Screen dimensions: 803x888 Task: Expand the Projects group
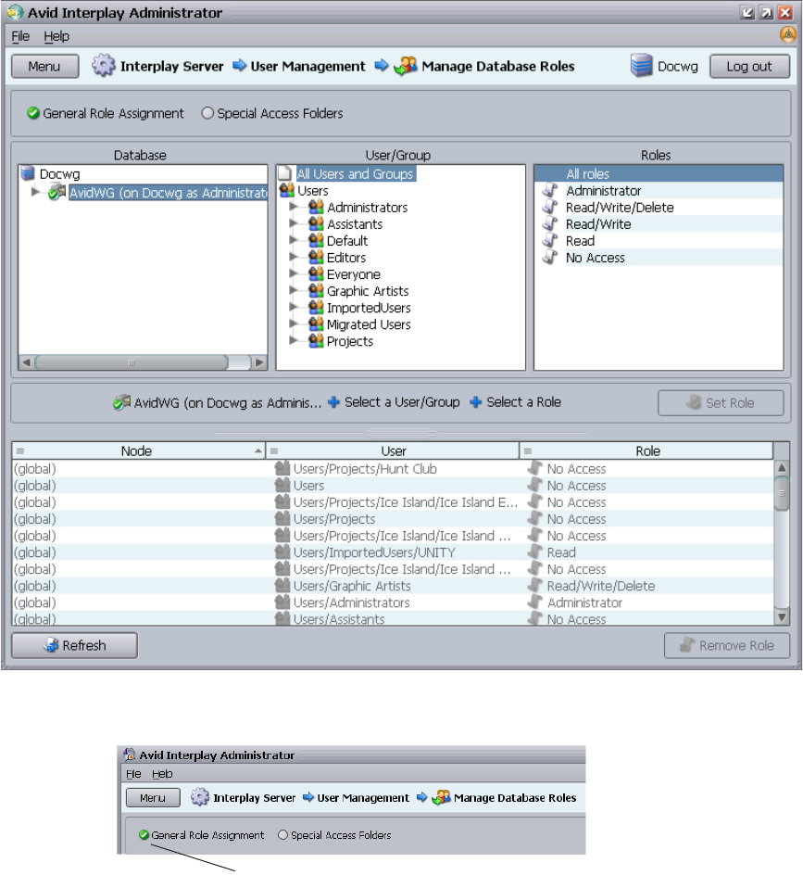[x=293, y=340]
